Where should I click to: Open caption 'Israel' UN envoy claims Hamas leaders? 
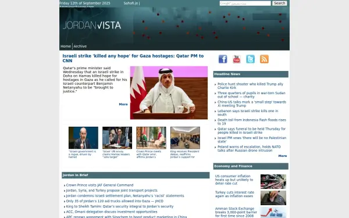pos(116,154)
